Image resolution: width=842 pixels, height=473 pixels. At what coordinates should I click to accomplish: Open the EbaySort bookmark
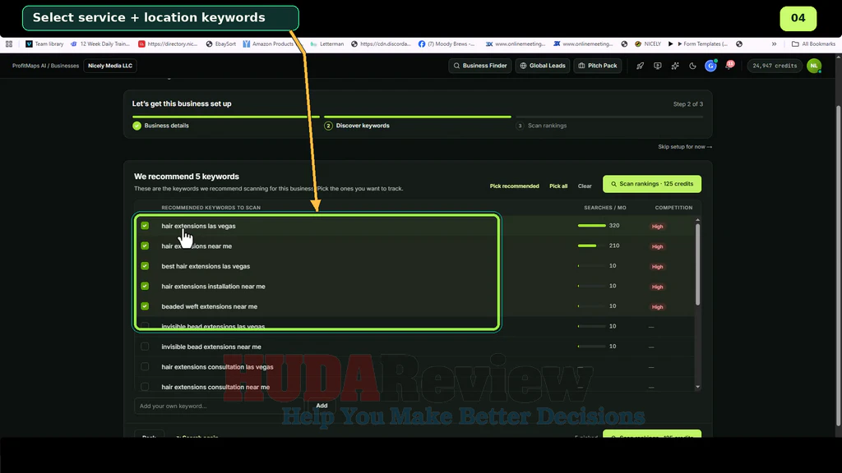(220, 44)
